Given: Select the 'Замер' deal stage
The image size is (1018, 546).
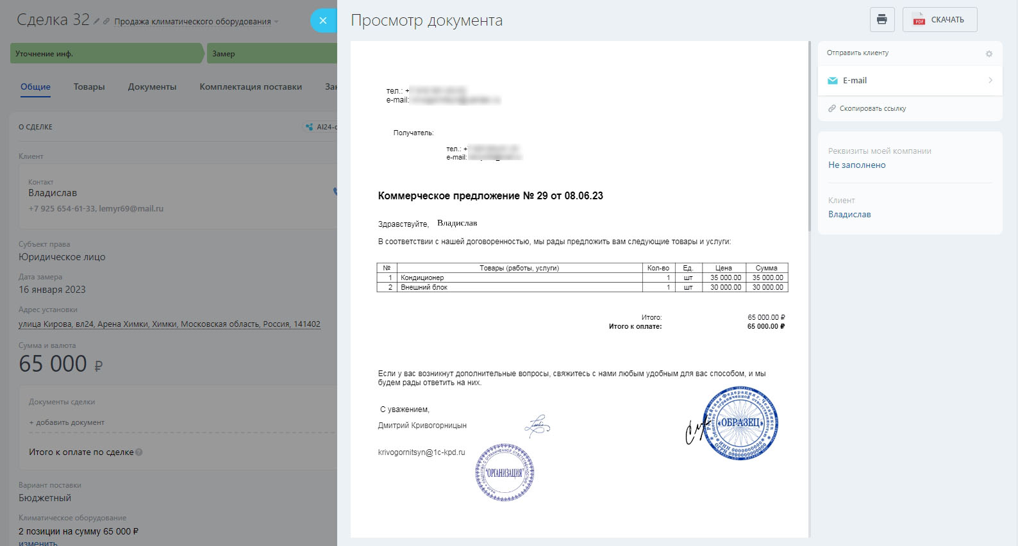Looking at the screenshot, I should 272,54.
